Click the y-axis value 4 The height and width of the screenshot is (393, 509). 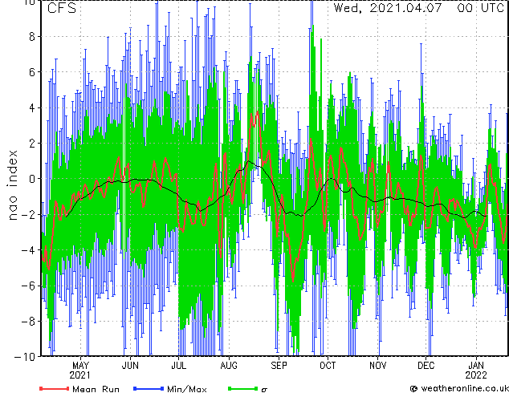coord(32,107)
